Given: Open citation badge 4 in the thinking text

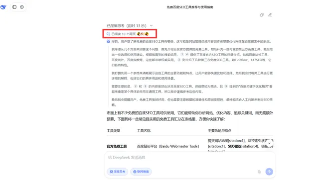Looking at the screenshot, I should [x=187, y=54].
